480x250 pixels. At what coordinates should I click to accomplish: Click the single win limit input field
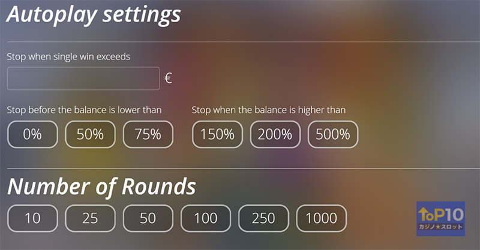click(83, 79)
